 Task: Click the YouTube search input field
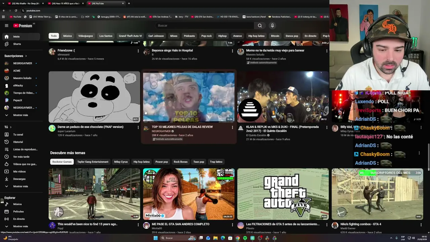(x=204, y=26)
